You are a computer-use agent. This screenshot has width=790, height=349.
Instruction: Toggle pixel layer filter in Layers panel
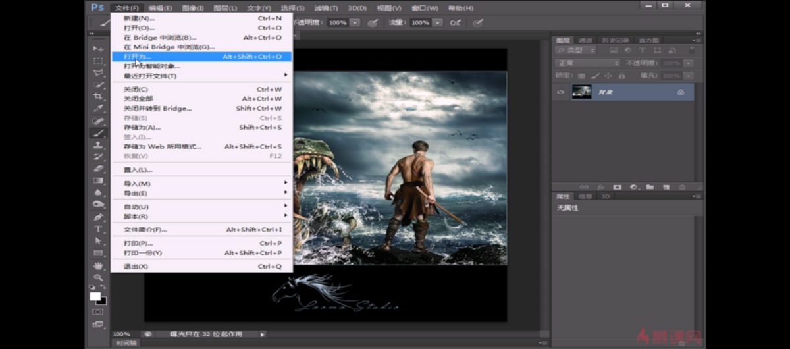tap(614, 50)
